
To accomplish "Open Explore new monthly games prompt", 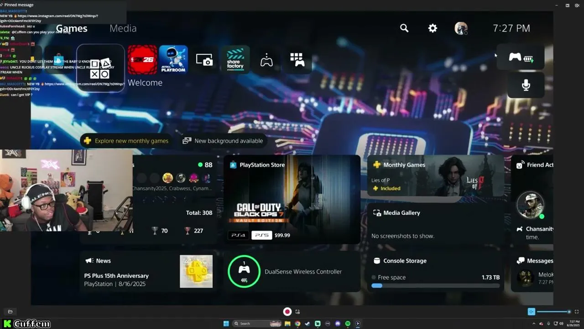I will point(126,141).
